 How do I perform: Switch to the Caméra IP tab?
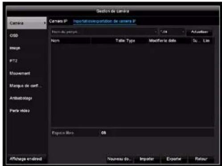58,21
